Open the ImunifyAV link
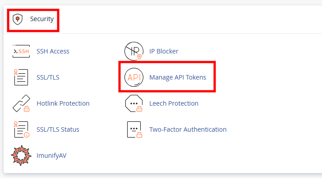The width and height of the screenshot is (322, 178). point(51,156)
